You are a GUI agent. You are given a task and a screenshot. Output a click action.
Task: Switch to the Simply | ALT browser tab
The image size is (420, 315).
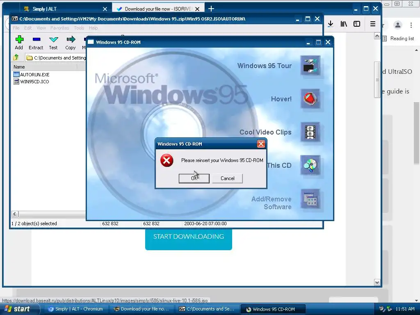coord(62,9)
